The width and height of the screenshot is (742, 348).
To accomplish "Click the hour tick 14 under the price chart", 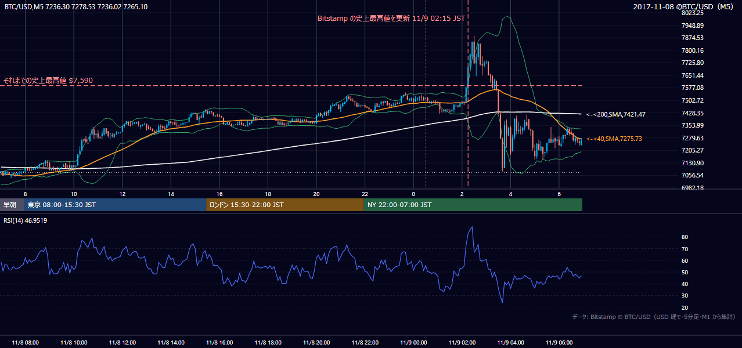I will pyautogui.click(x=171, y=194).
